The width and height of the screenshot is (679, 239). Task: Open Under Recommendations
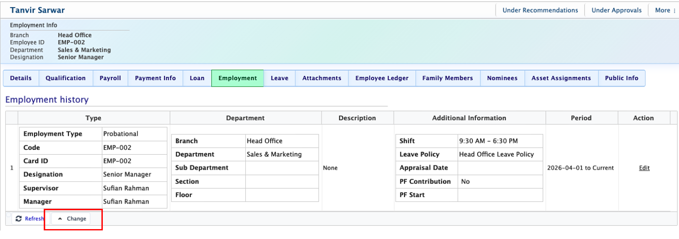[540, 10]
